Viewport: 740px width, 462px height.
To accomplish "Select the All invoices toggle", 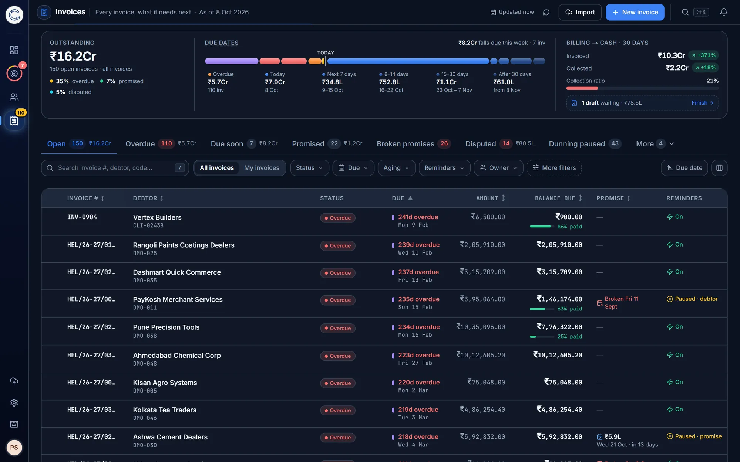I will [x=217, y=168].
